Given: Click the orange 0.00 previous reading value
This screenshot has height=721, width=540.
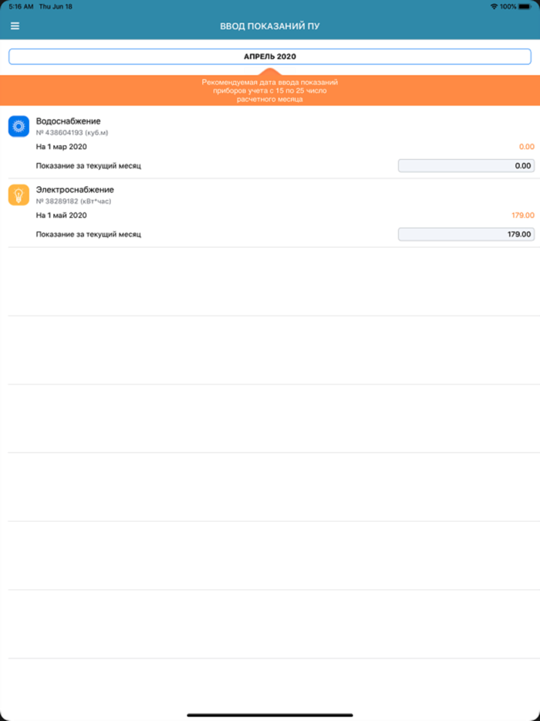Looking at the screenshot, I should [x=527, y=147].
